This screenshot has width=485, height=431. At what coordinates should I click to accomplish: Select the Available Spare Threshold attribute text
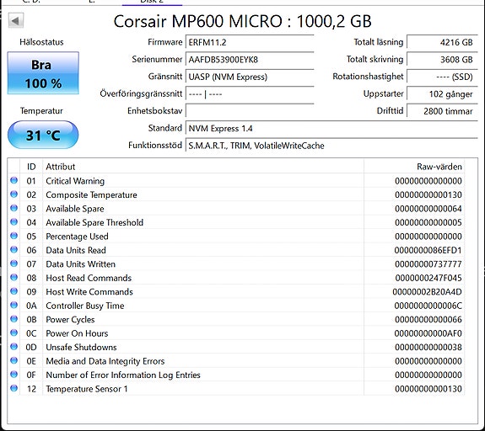point(94,222)
